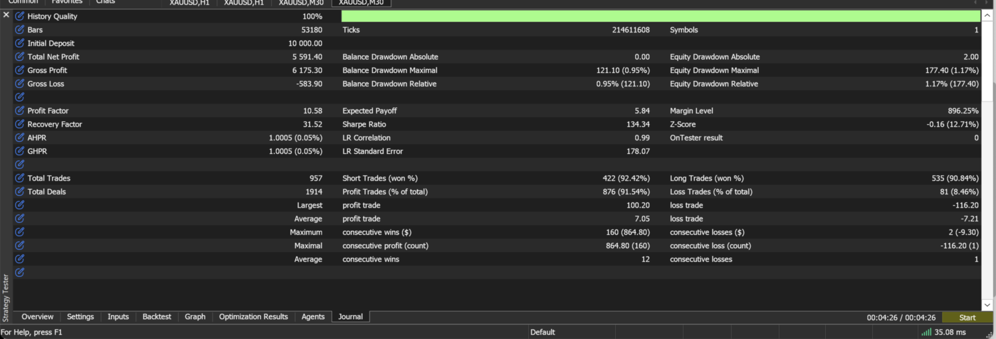996x339 pixels.
Task: Click the edit icon beside Total Net Profit
Action: point(19,56)
